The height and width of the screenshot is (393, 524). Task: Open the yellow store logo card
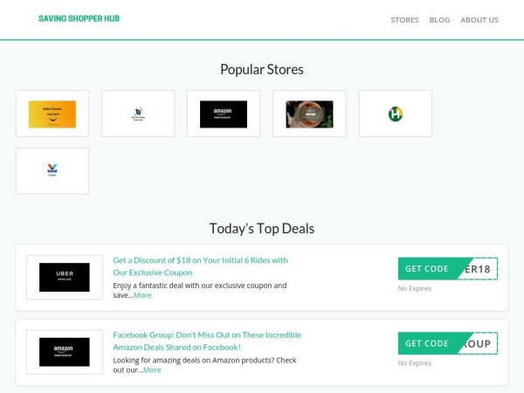pyautogui.click(x=52, y=114)
